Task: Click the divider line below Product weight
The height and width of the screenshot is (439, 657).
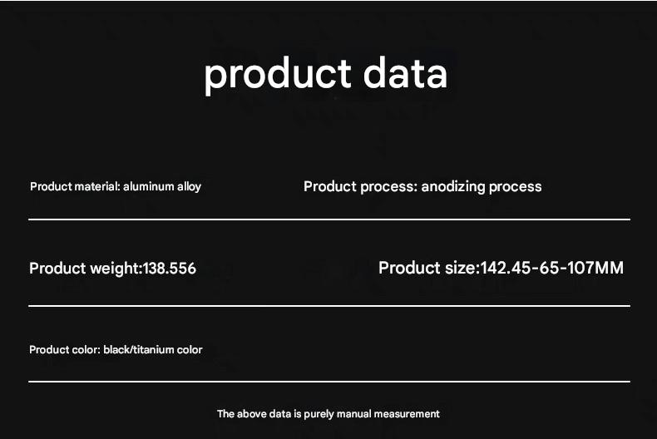Action: [x=329, y=306]
